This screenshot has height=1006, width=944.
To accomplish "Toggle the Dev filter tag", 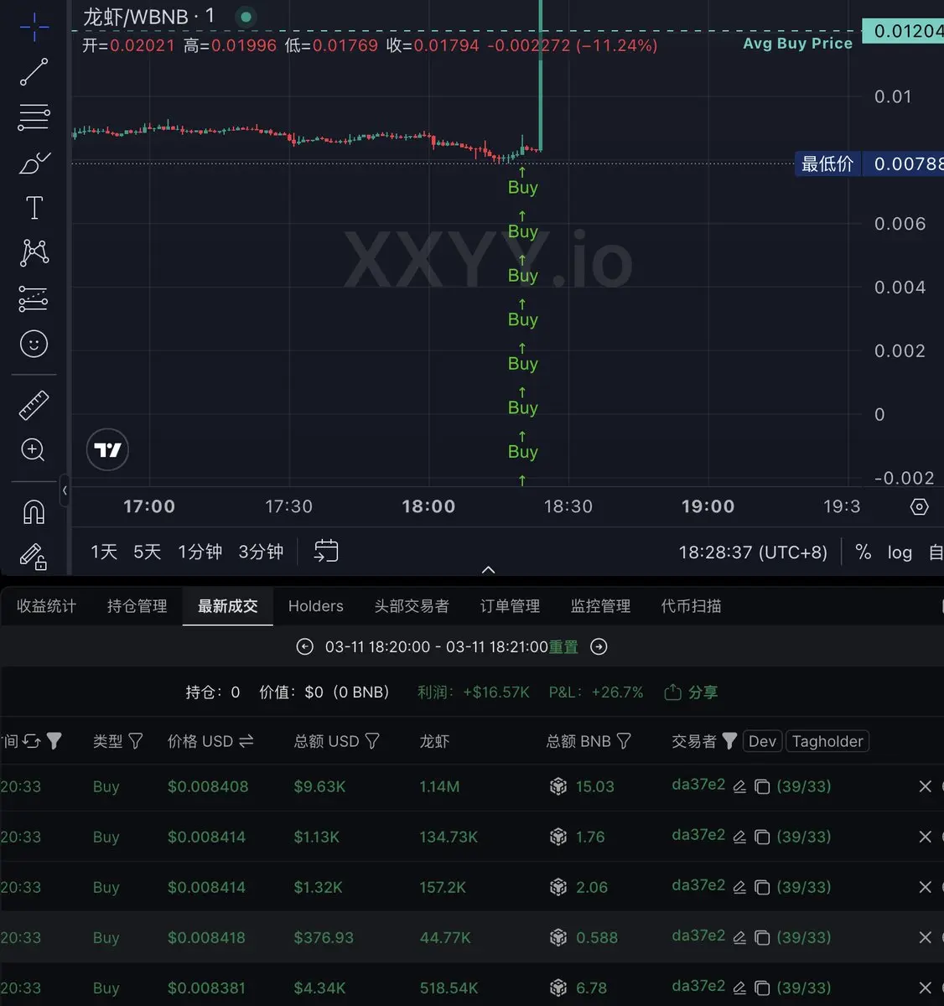I will click(762, 741).
